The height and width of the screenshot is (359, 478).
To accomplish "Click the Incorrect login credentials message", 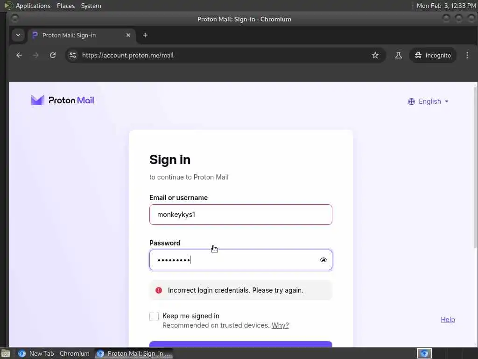I will 235,290.
